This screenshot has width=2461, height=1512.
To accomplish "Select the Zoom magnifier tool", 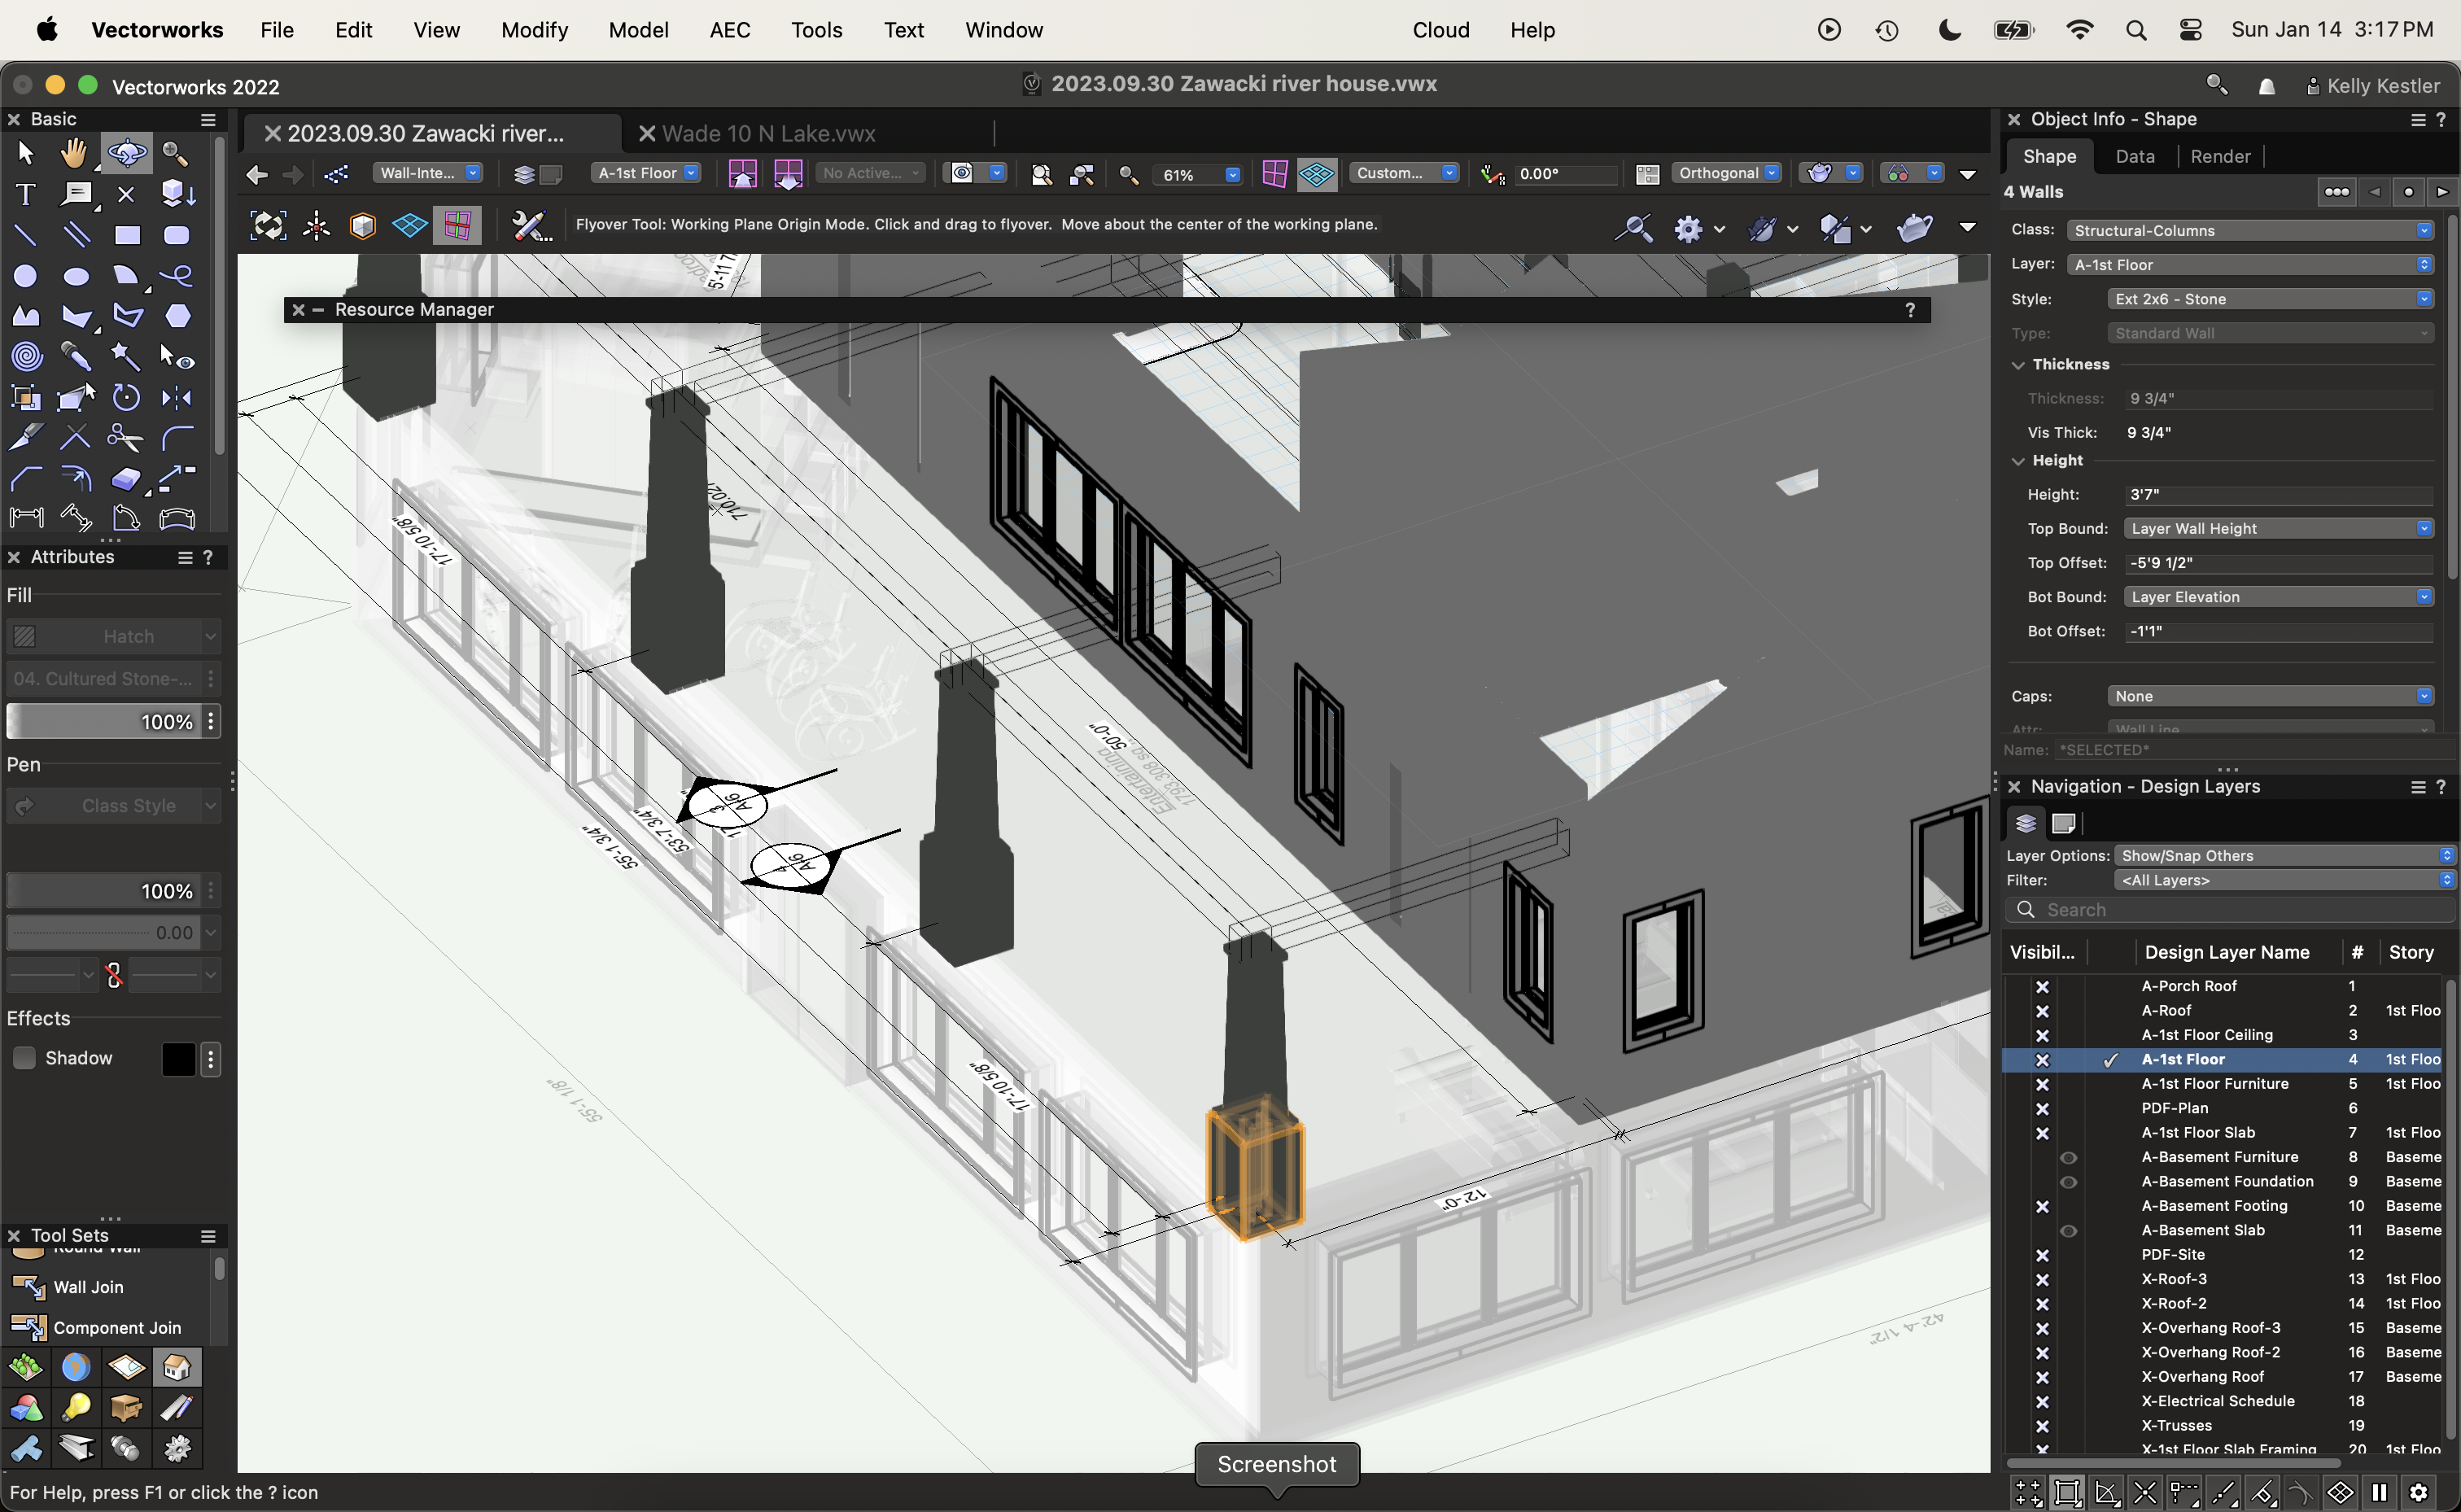I will coord(176,152).
